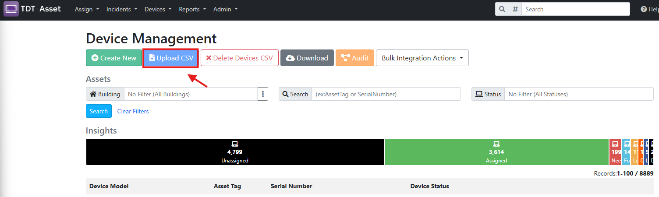Select the black Unassigned insights segment
Viewport: 659px width, 197px height.
235,152
